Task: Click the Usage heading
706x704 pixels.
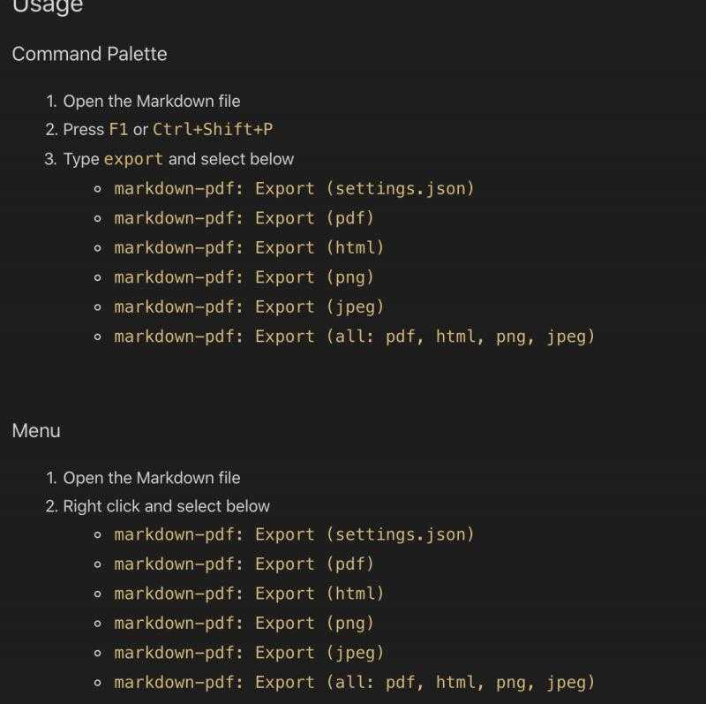Action: pos(48,7)
